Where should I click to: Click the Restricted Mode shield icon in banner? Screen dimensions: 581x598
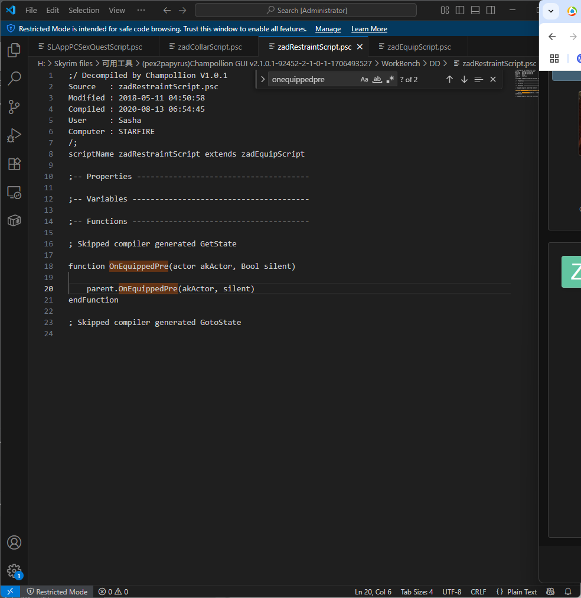11,28
